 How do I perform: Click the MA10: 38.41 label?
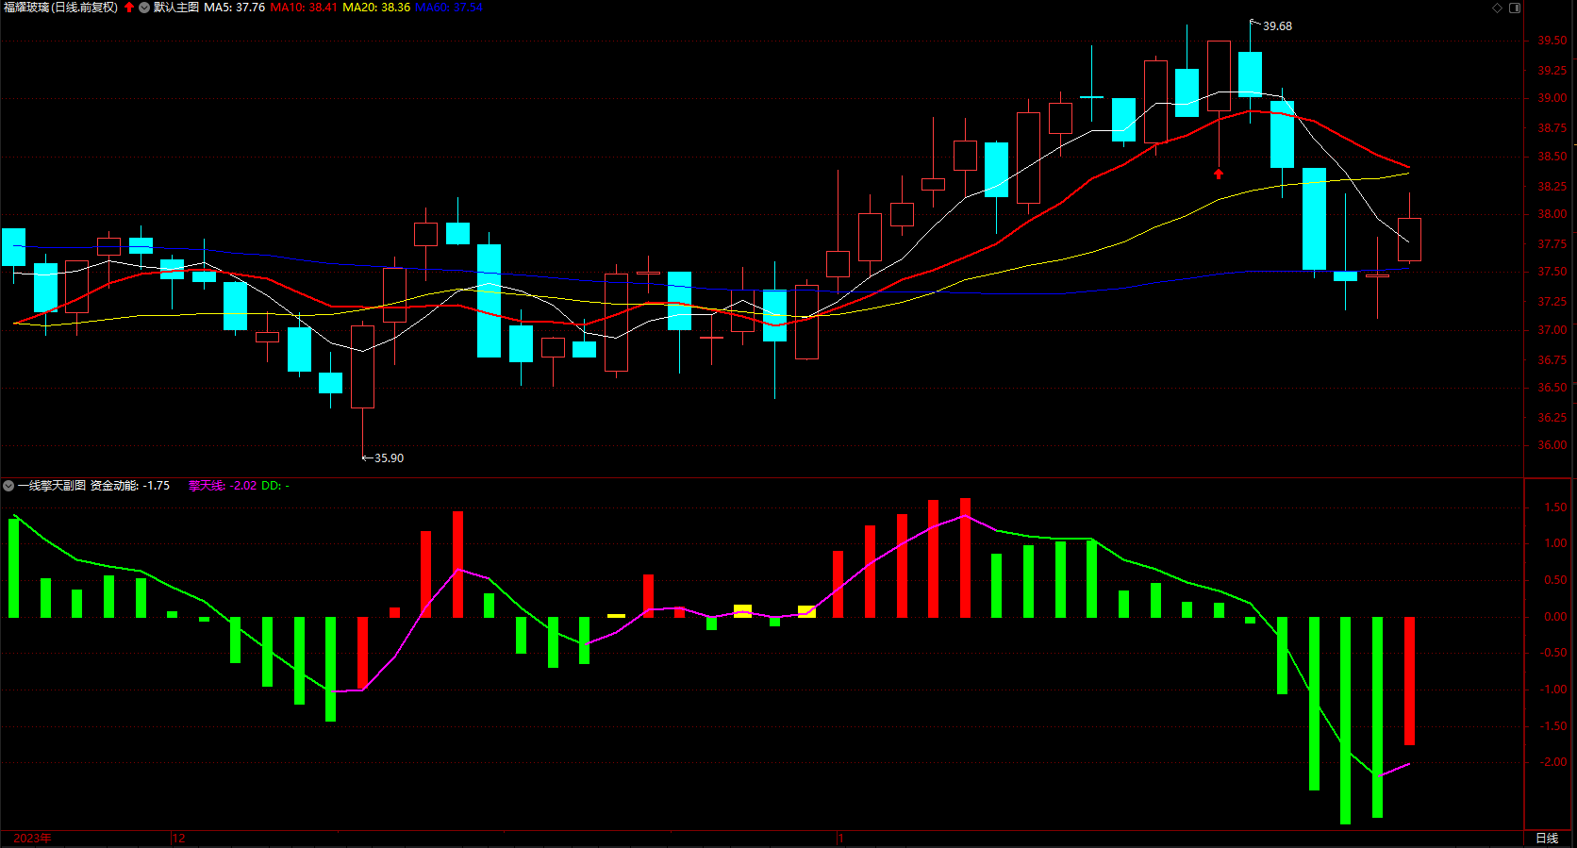304,8
